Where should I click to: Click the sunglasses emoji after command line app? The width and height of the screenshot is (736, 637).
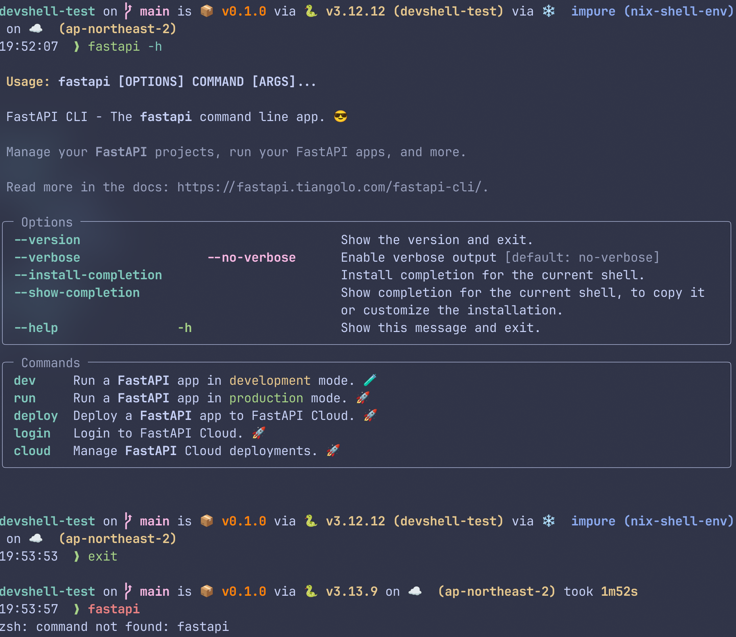tap(340, 117)
